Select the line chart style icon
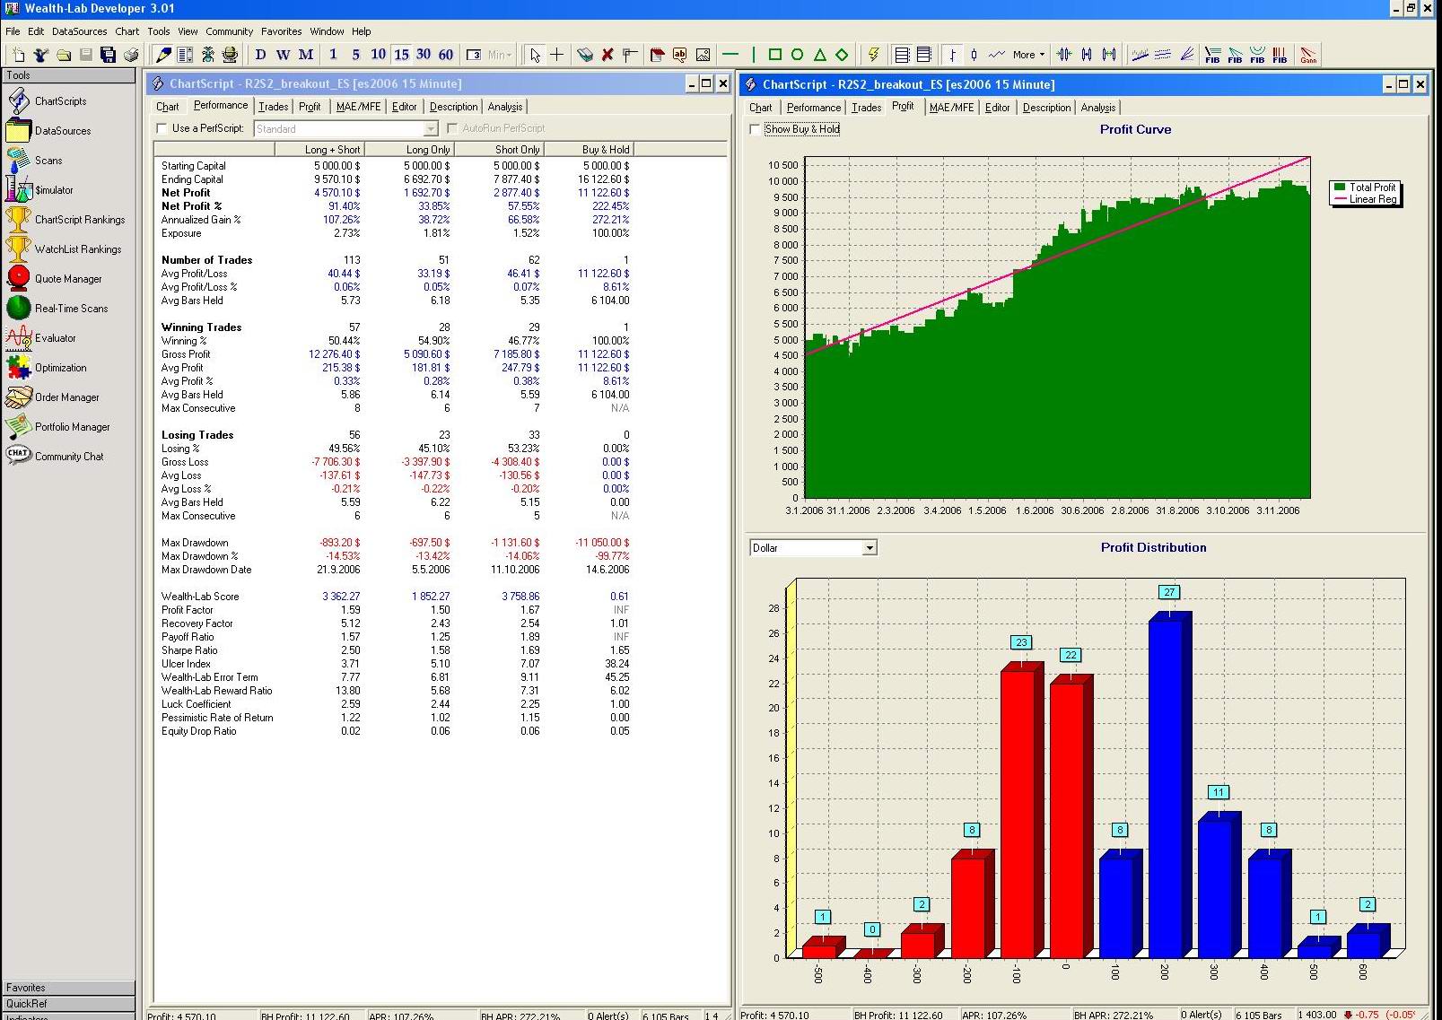The image size is (1442, 1020). pyautogui.click(x=996, y=55)
